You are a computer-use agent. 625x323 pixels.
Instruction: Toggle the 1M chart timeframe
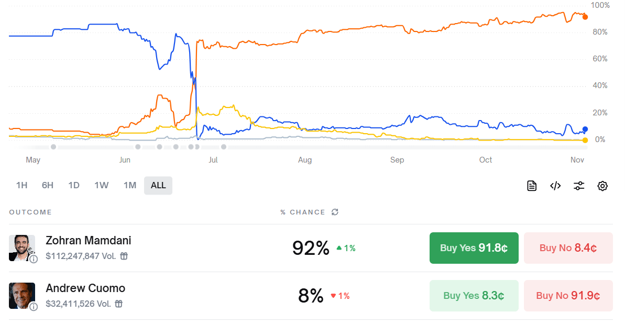coord(130,185)
